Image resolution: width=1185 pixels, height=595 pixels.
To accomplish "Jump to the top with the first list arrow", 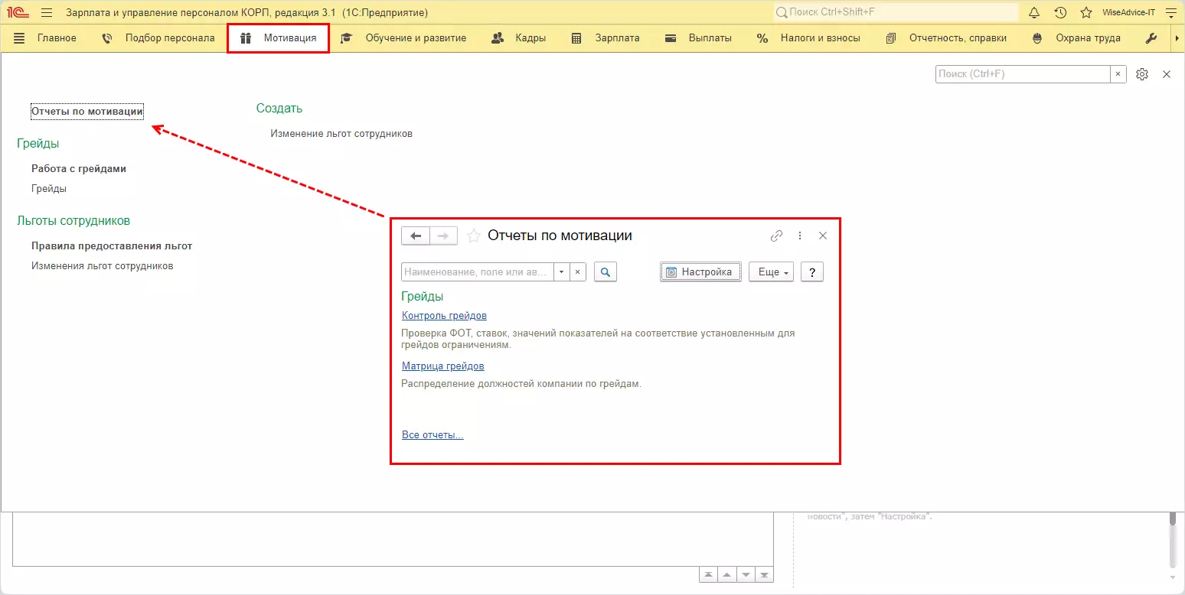I will click(709, 575).
